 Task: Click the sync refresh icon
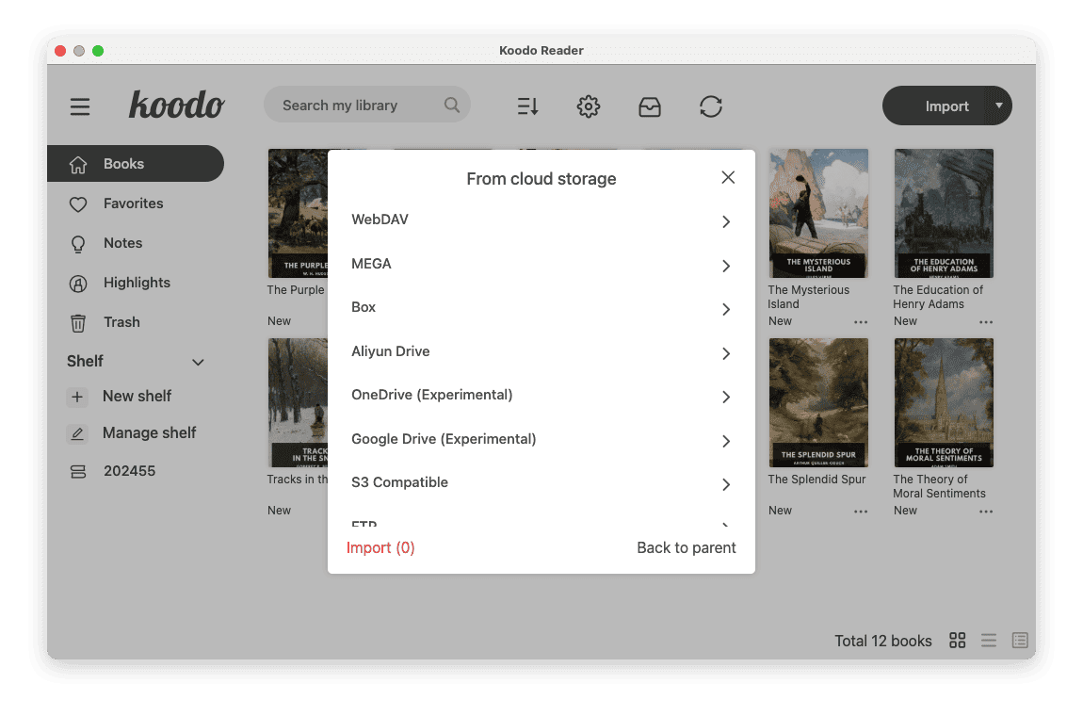711,106
